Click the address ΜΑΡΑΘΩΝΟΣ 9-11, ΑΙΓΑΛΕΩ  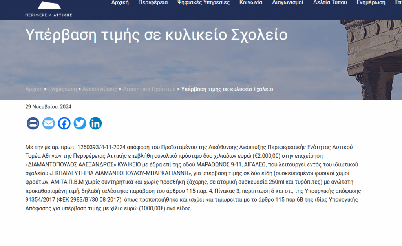(231, 164)
